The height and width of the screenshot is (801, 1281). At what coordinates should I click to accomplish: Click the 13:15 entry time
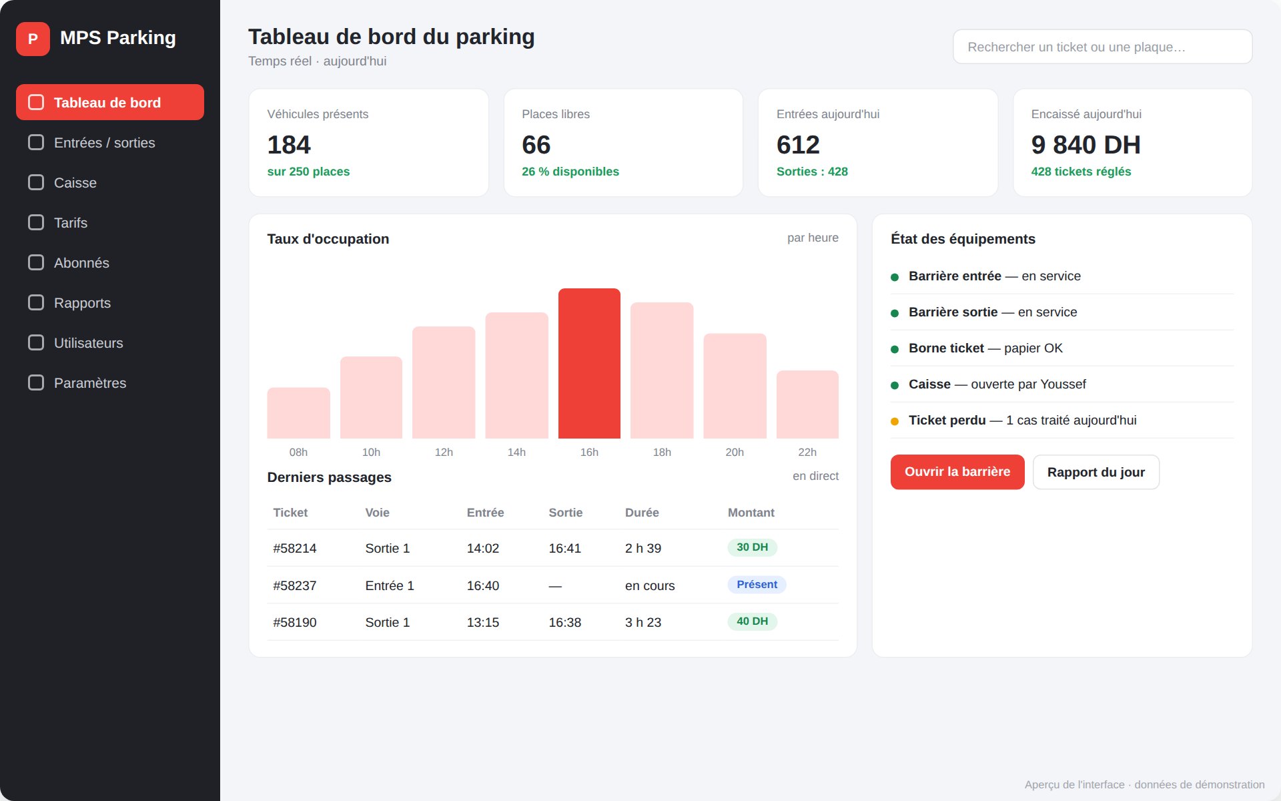483,622
